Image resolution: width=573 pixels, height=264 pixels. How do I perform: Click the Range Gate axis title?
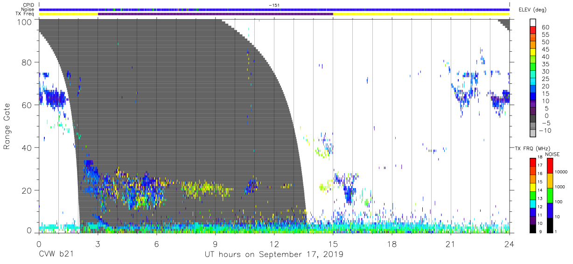(7, 127)
